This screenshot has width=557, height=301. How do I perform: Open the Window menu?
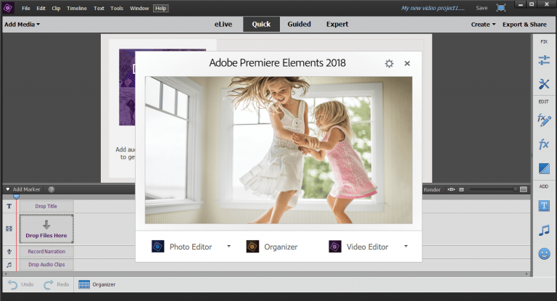point(139,8)
